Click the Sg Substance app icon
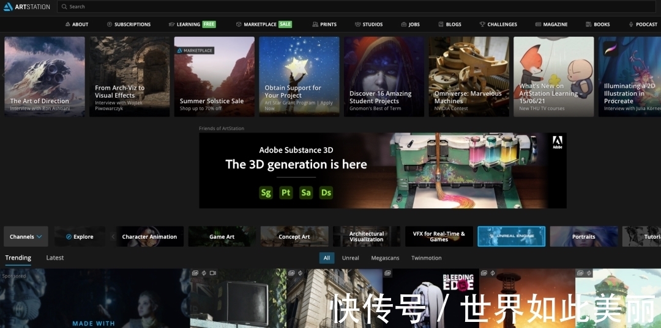 tap(266, 192)
